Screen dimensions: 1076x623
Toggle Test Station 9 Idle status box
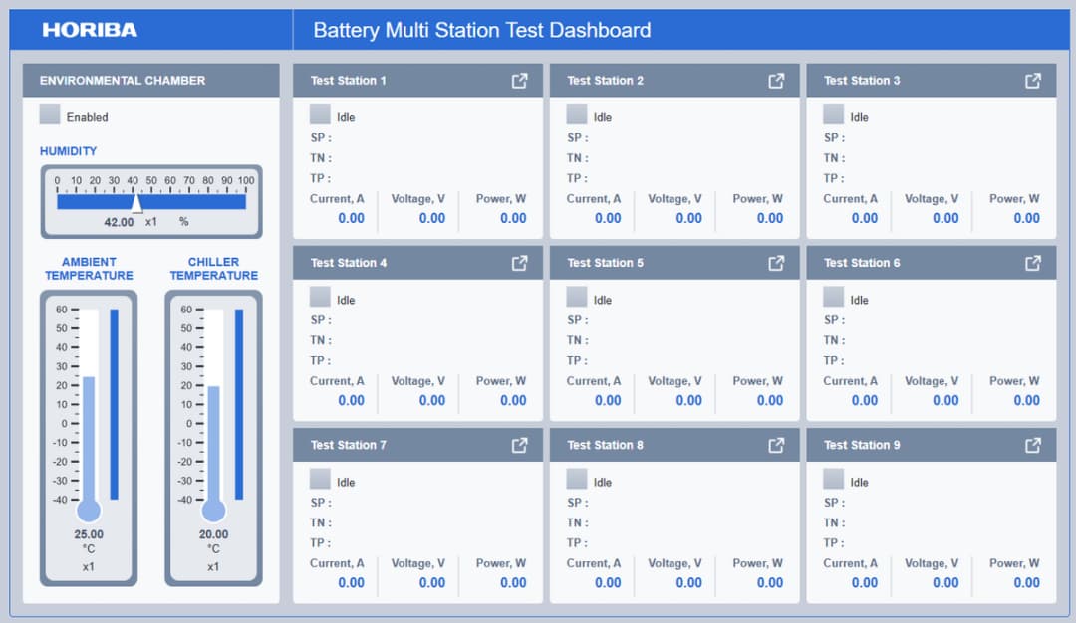tap(833, 479)
